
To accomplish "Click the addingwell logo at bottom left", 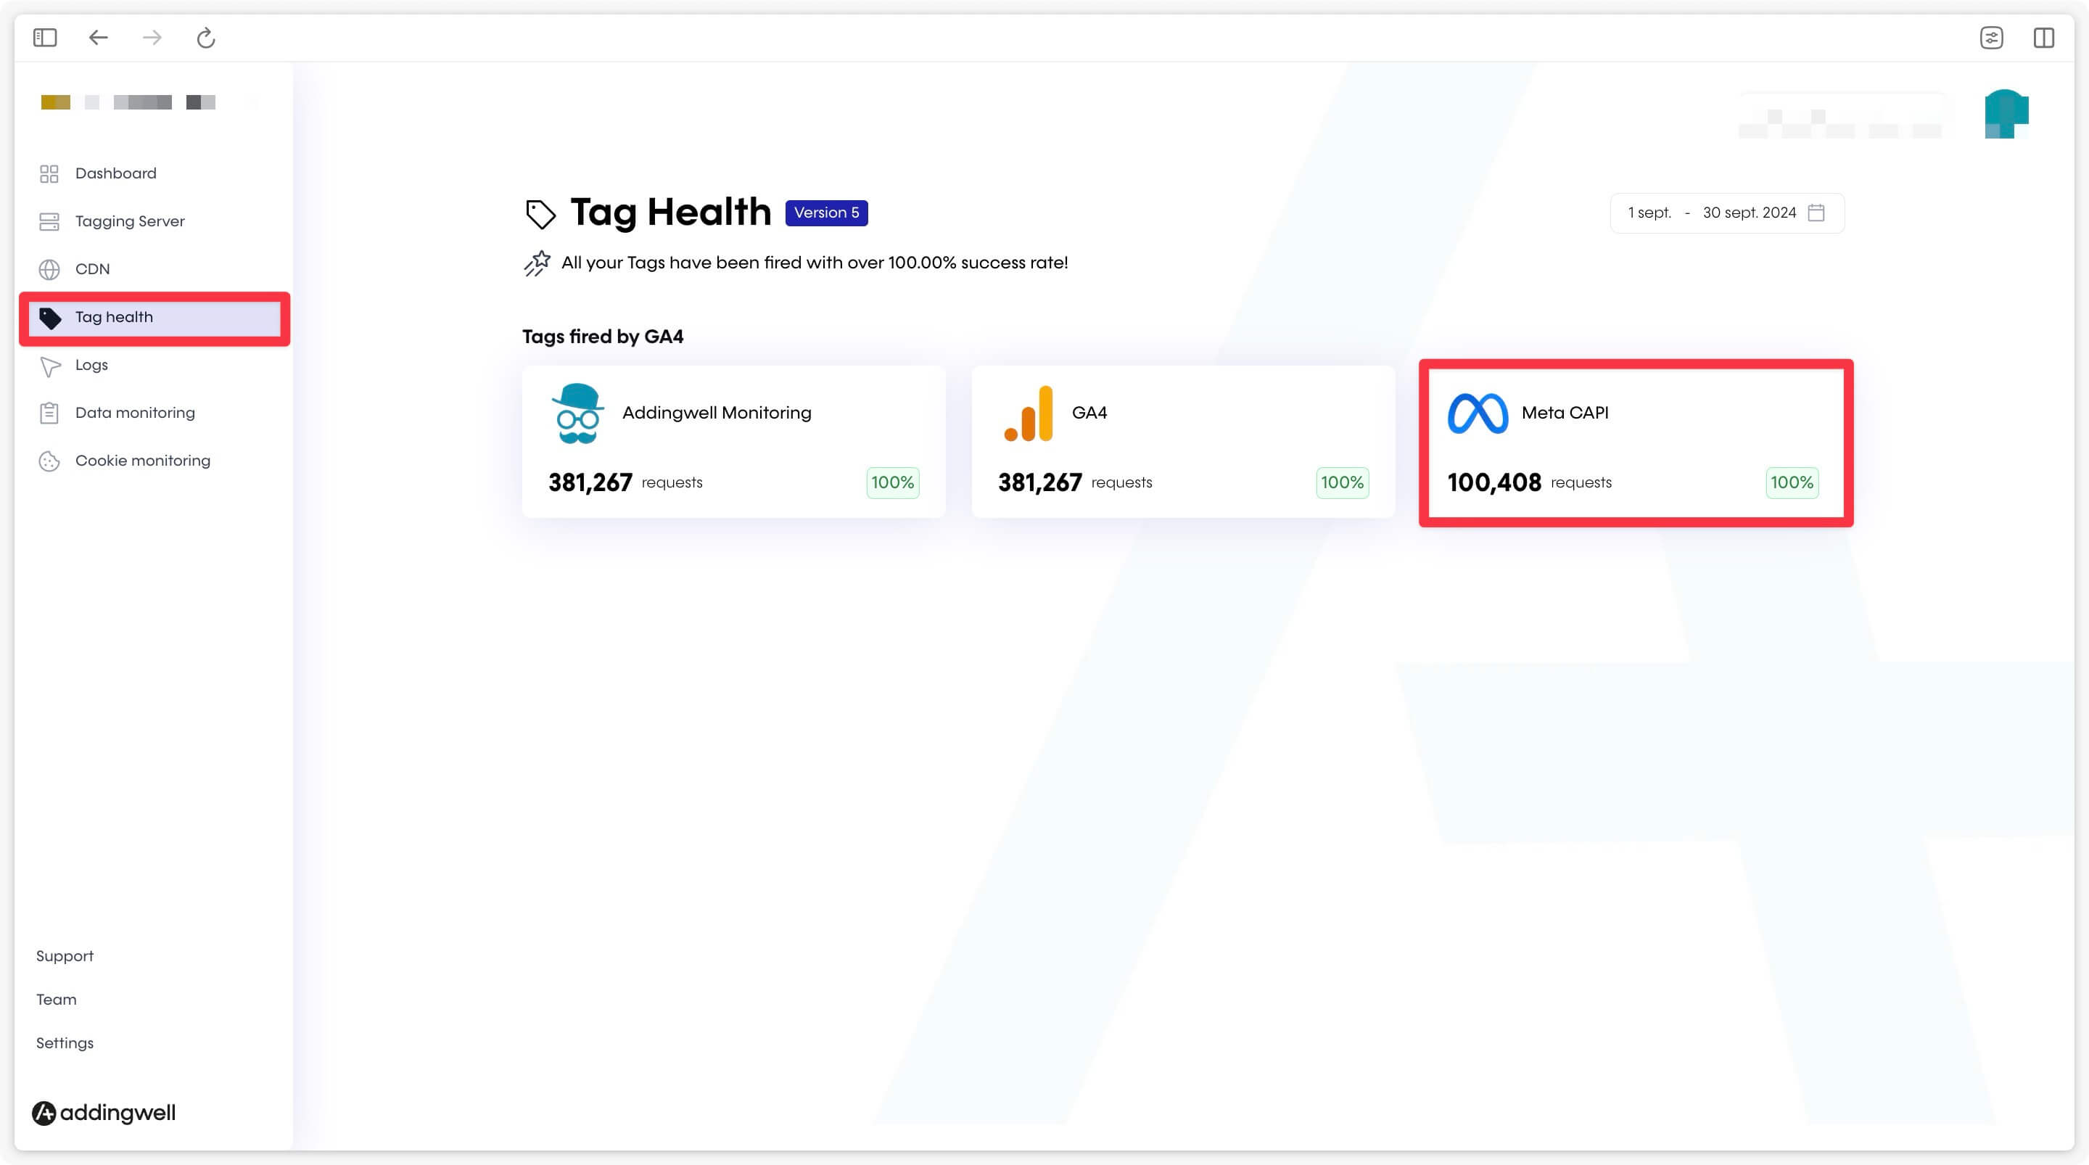I will [104, 1112].
